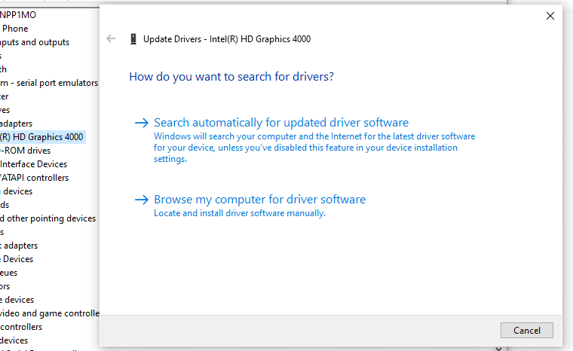Select inputs and outputs category in Device Manager

point(35,42)
